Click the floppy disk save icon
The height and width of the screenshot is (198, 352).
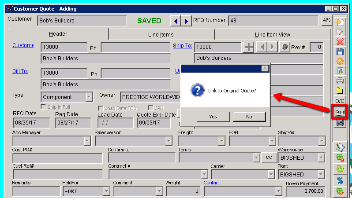tap(340, 51)
